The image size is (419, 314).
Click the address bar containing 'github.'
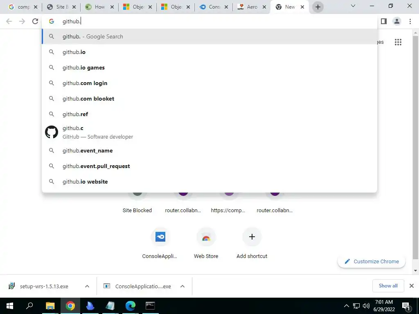[x=209, y=21]
